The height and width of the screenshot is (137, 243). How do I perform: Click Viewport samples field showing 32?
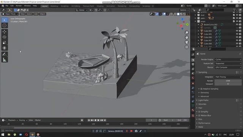pos(228,84)
